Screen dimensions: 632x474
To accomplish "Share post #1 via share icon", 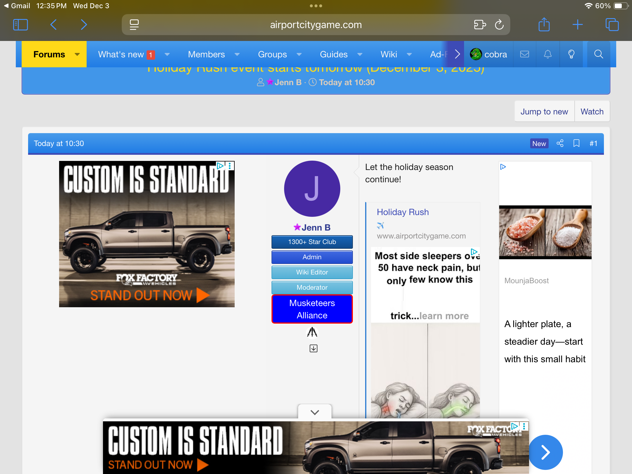I will (x=560, y=143).
